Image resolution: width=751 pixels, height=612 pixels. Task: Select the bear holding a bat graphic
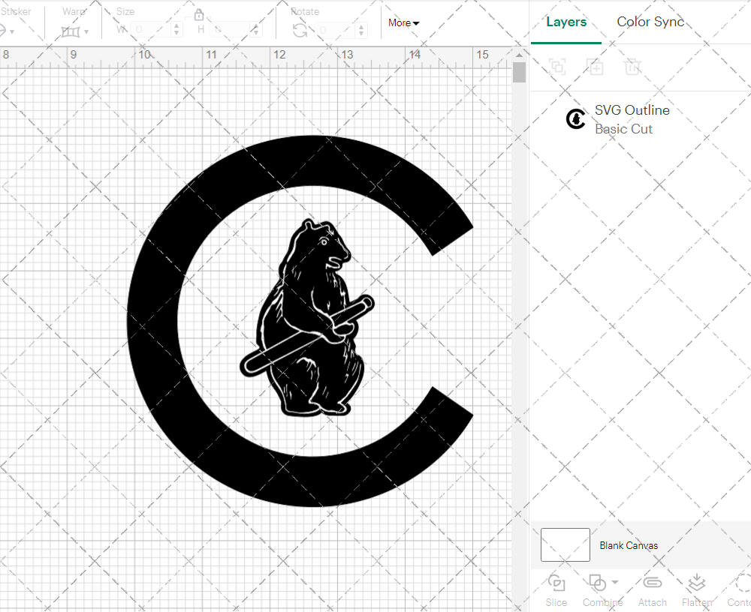point(307,318)
